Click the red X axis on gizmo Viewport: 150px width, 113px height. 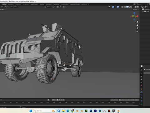click(x=137, y=16)
